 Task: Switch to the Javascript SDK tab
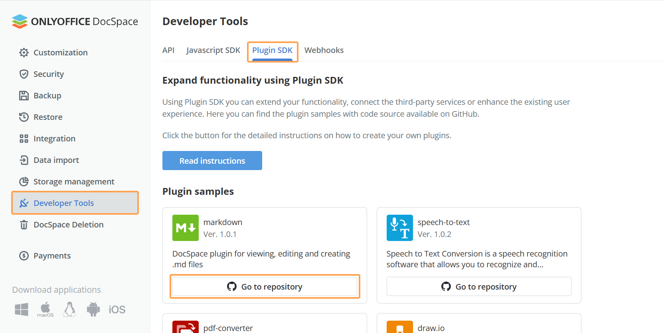[213, 50]
